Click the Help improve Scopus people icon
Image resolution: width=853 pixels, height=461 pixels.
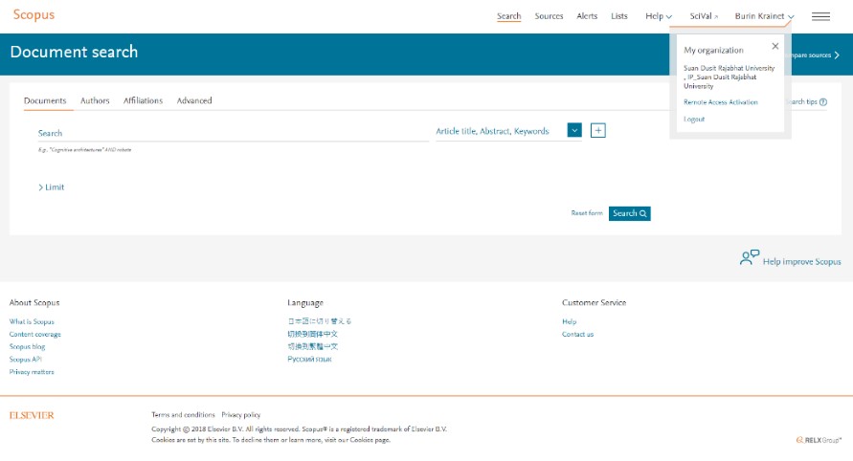749,257
